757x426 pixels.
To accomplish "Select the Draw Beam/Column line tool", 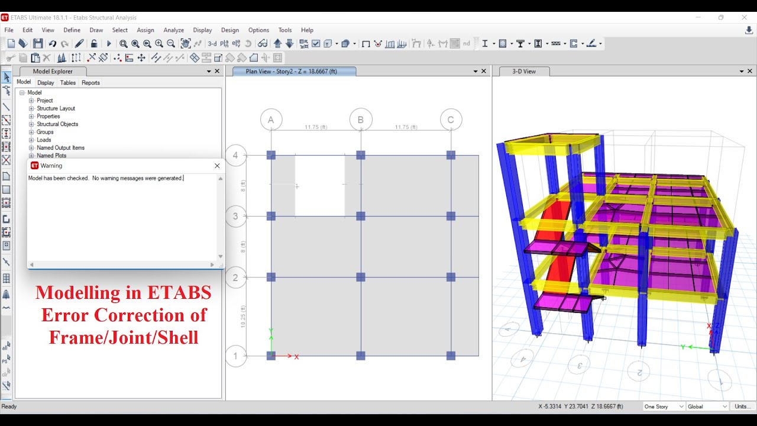I will click(7, 107).
